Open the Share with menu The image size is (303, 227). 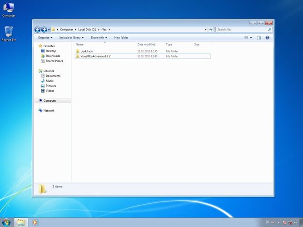point(99,38)
